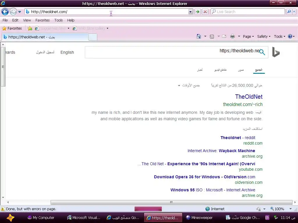
Task: Open Internet Archive: Wayback Machine link
Action: pos(221,151)
